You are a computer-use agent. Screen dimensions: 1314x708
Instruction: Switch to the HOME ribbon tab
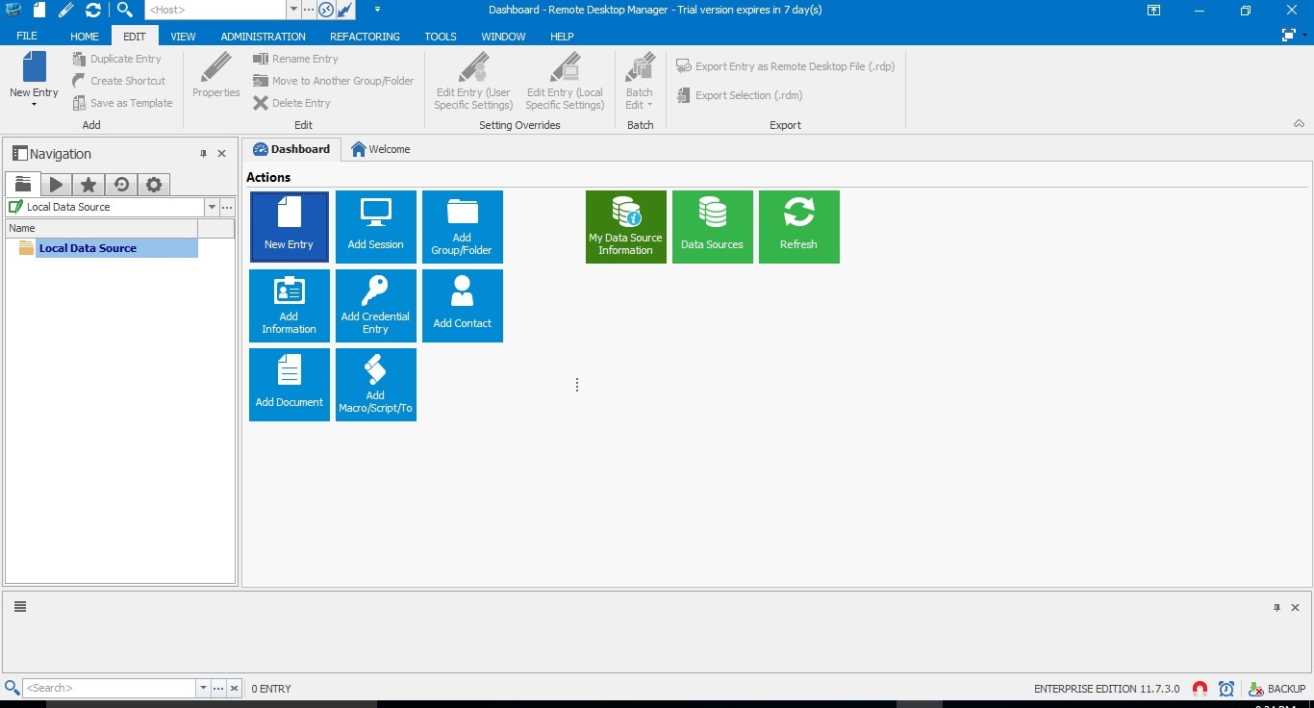click(85, 37)
